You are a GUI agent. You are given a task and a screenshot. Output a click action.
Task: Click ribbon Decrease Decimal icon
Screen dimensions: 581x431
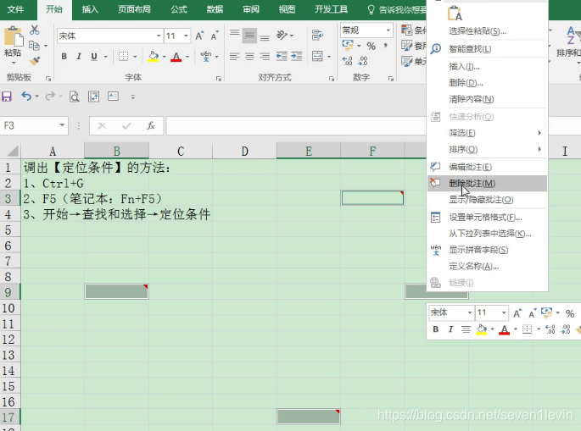[x=363, y=61]
